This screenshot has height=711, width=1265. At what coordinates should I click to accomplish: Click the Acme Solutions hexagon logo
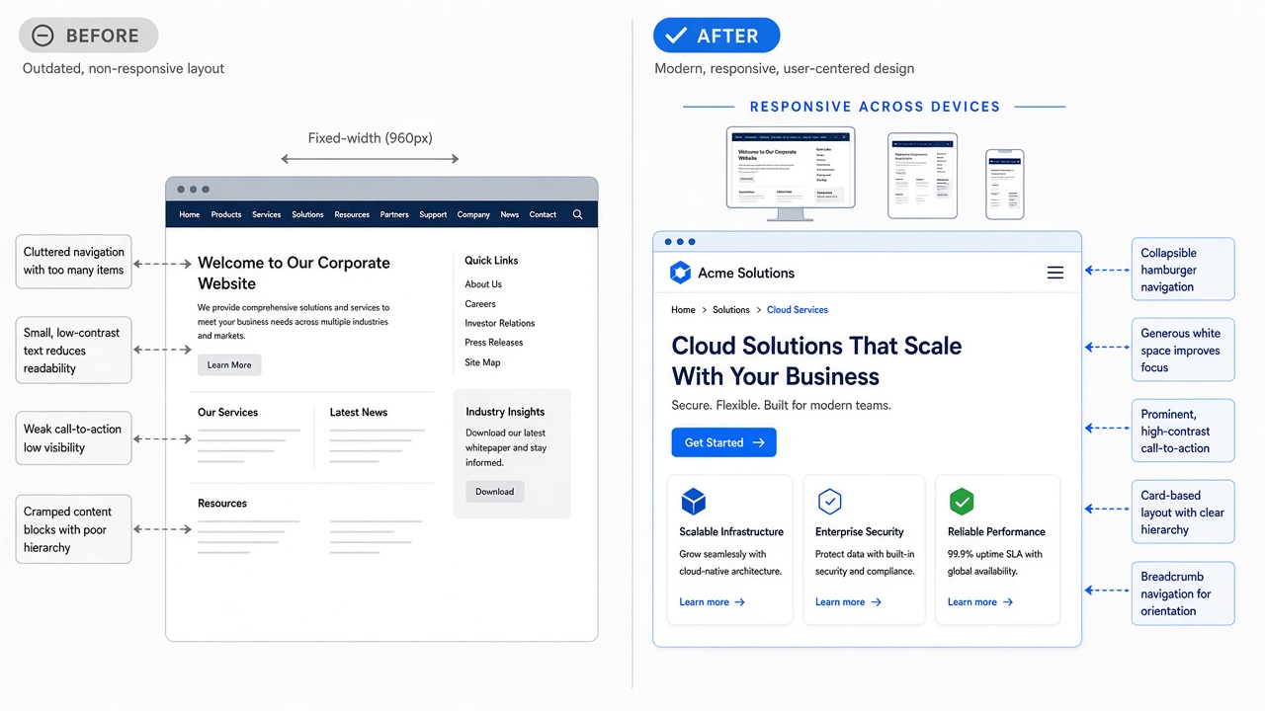pyautogui.click(x=679, y=273)
